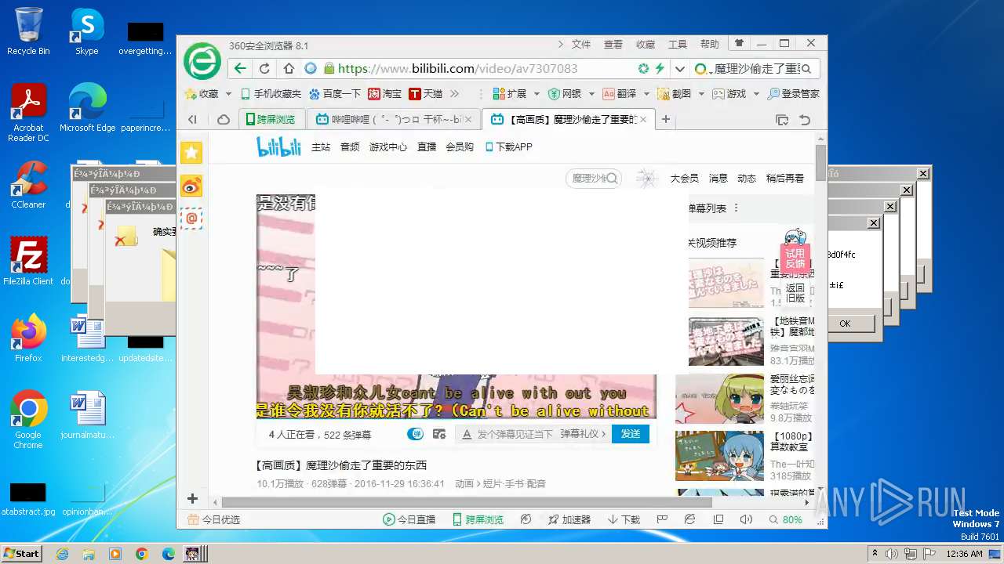1004x564 pixels.
Task: Open the address bar history dropdown arrow
Action: tap(679, 68)
